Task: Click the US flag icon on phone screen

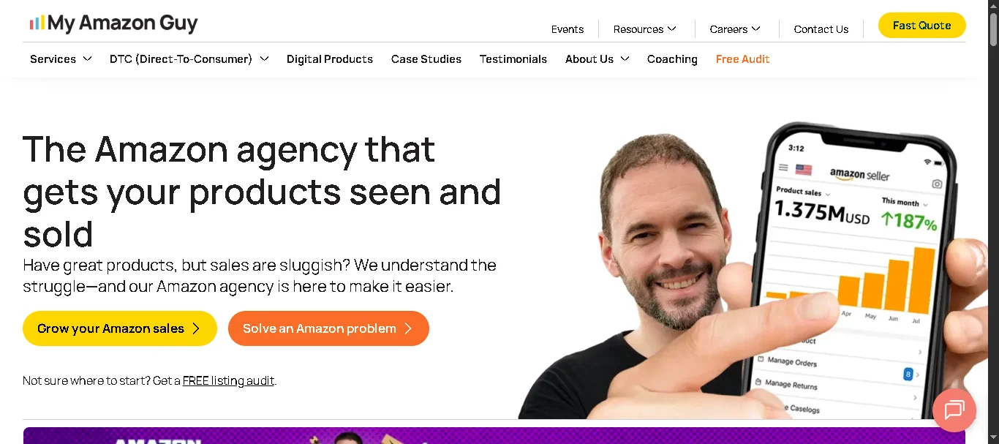Action: [804, 169]
